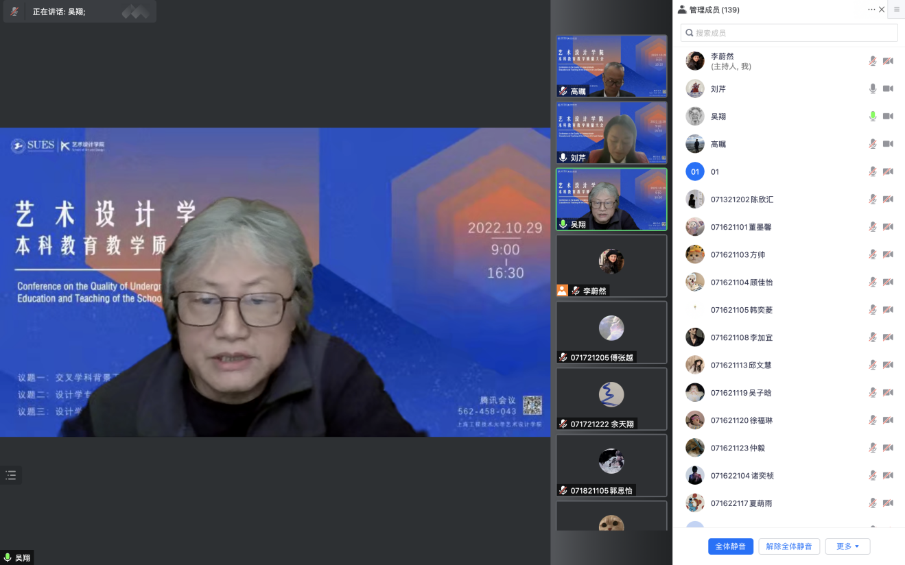Select member 071622104诸奕桢 in the list

pyautogui.click(x=742, y=475)
